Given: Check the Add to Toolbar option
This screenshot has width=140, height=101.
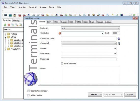Looking at the screenshot, I should point(29,95).
